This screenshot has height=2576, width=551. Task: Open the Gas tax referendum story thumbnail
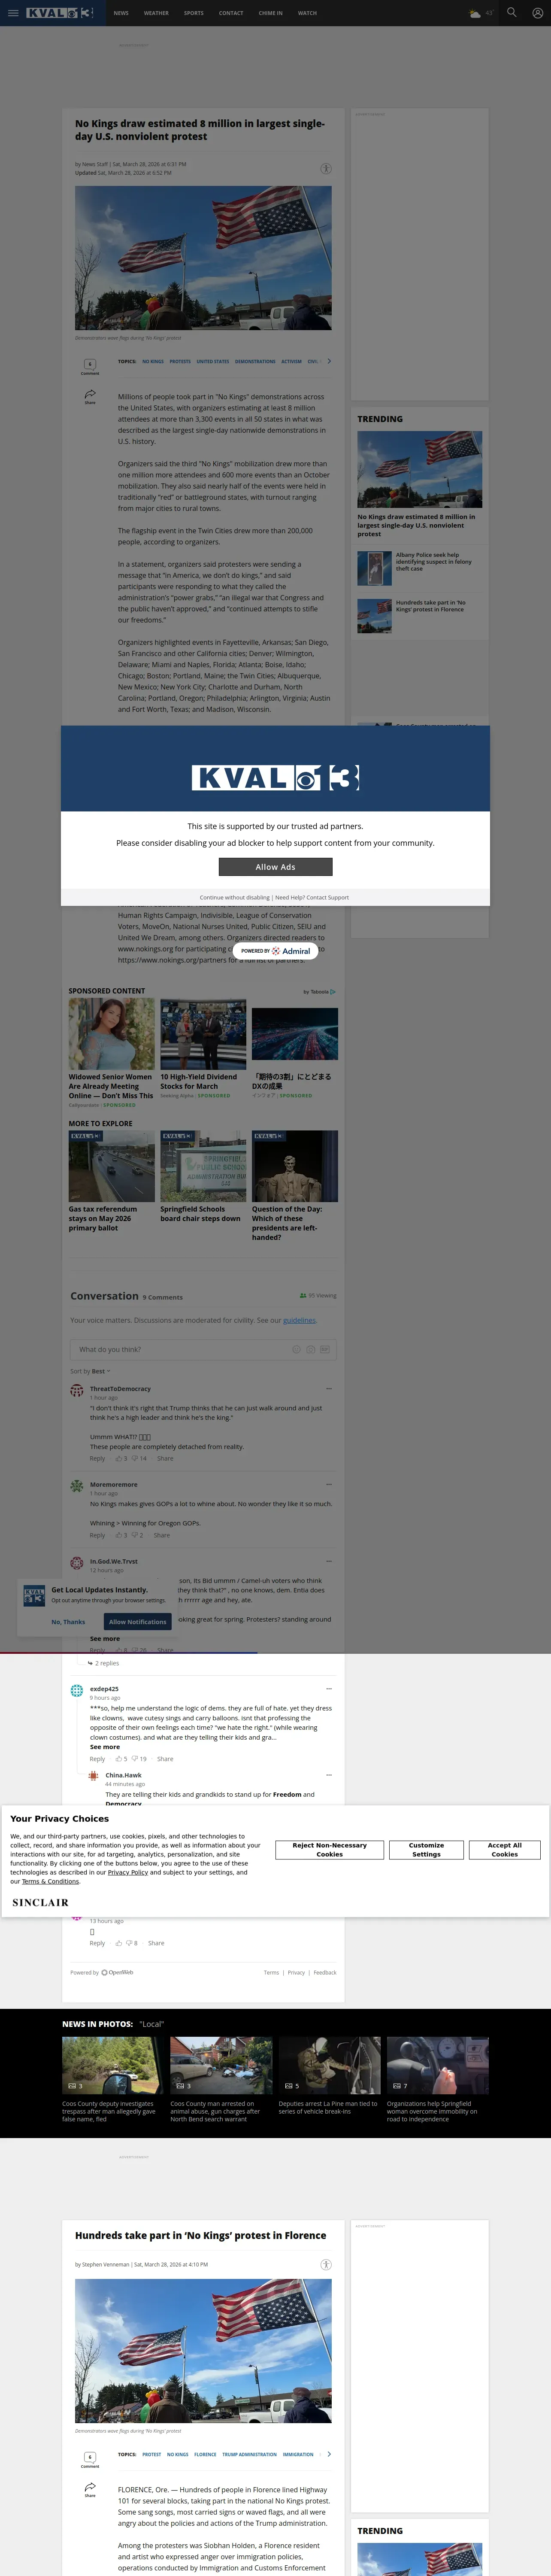click(112, 1167)
